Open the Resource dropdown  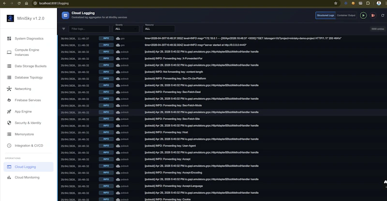pos(159,29)
